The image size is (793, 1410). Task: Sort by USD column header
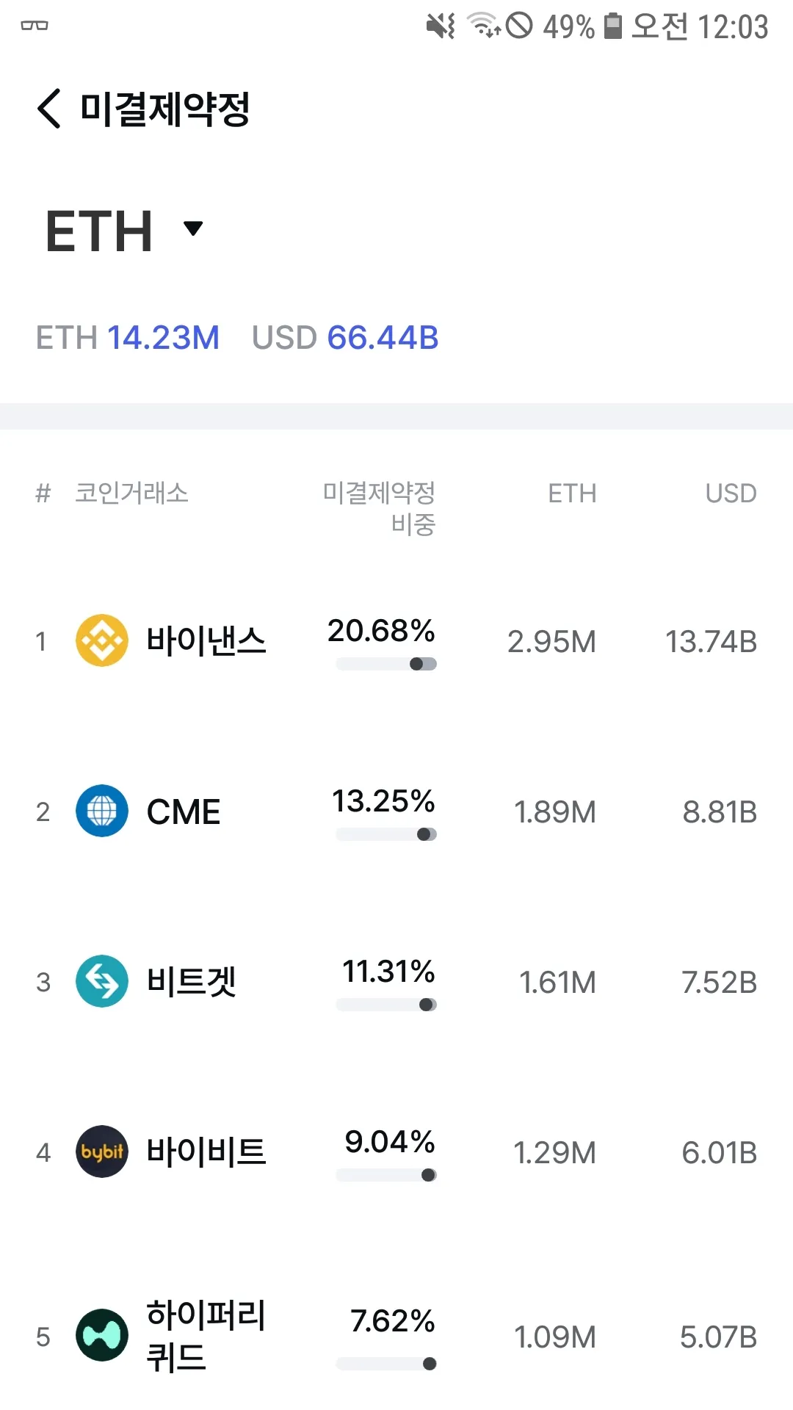click(731, 493)
